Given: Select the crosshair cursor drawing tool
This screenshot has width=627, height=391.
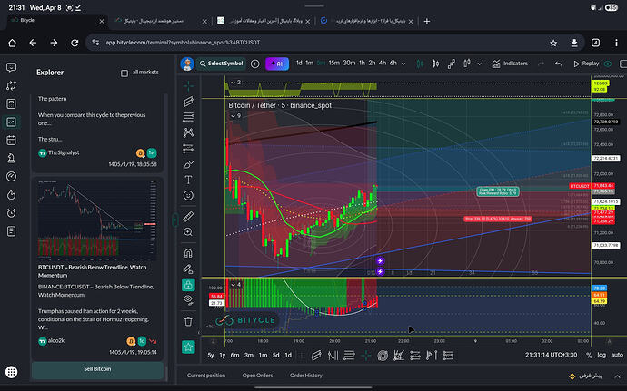Looking at the screenshot, I should 188,85.
